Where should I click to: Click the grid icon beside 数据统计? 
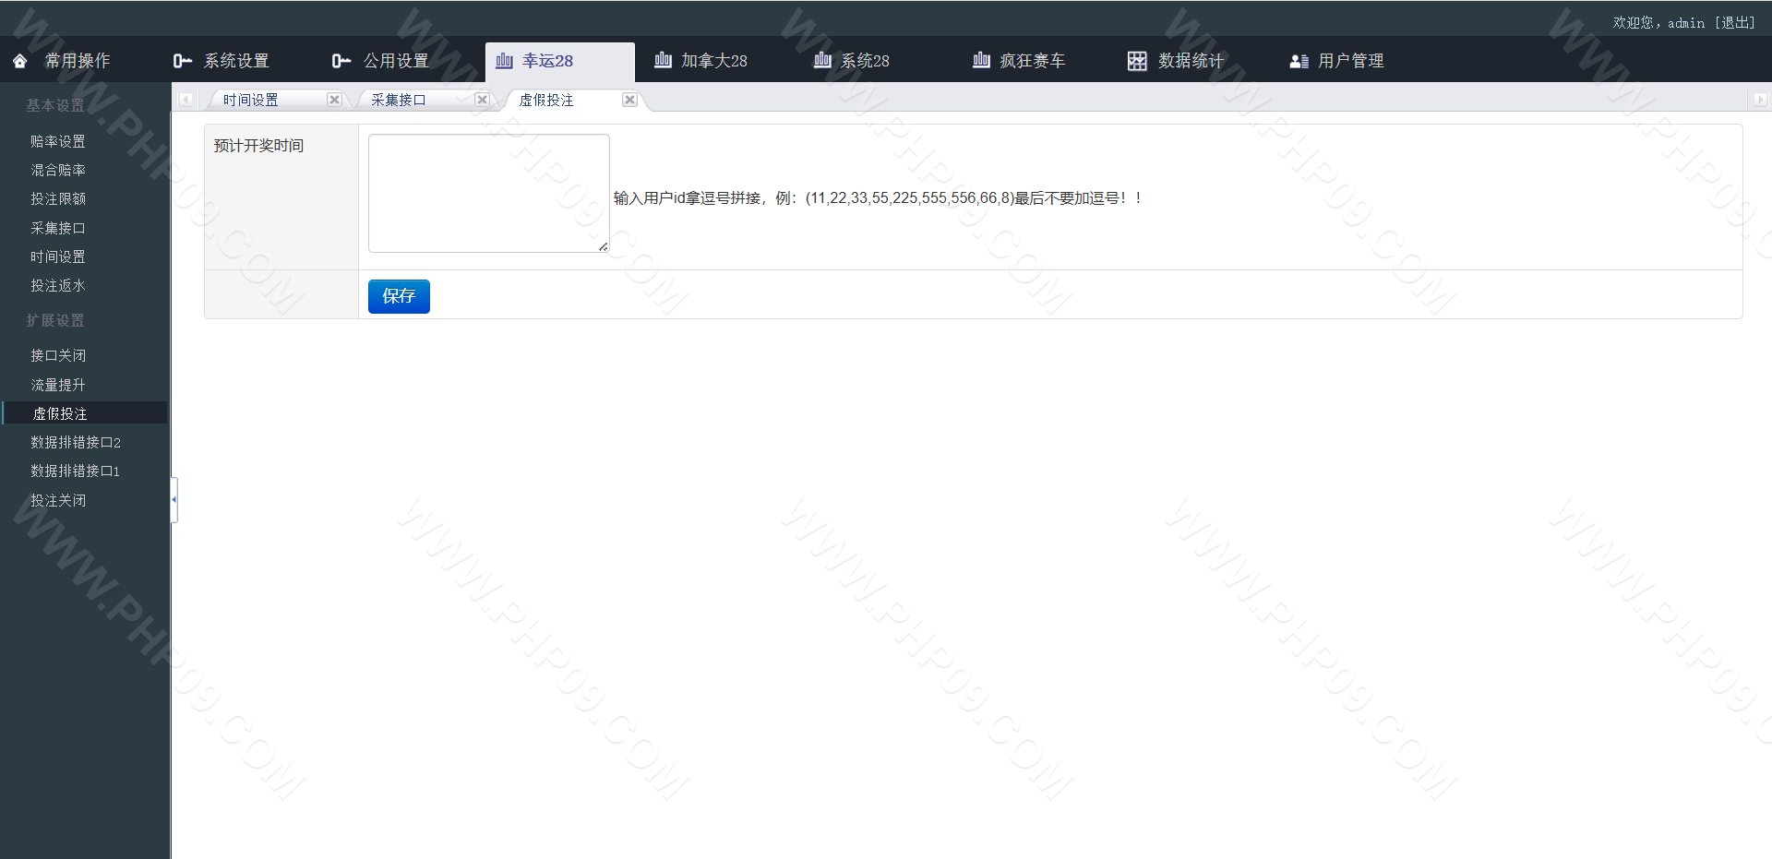(x=1137, y=61)
